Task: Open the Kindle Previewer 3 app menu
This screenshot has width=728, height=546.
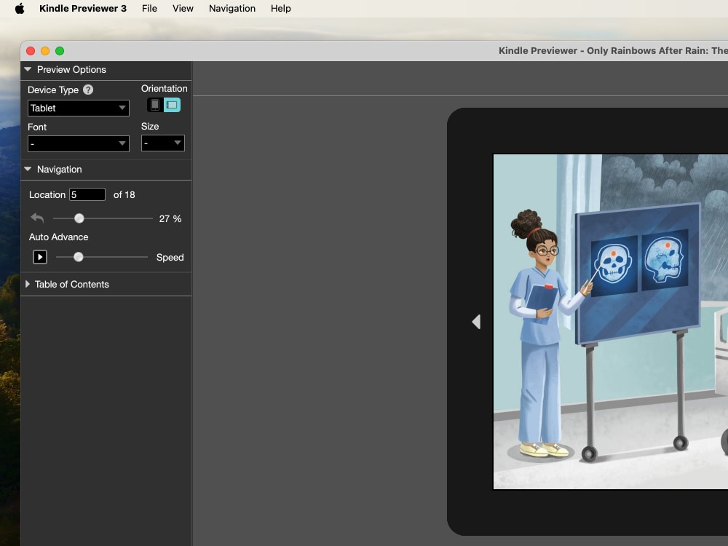Action: pos(83,8)
